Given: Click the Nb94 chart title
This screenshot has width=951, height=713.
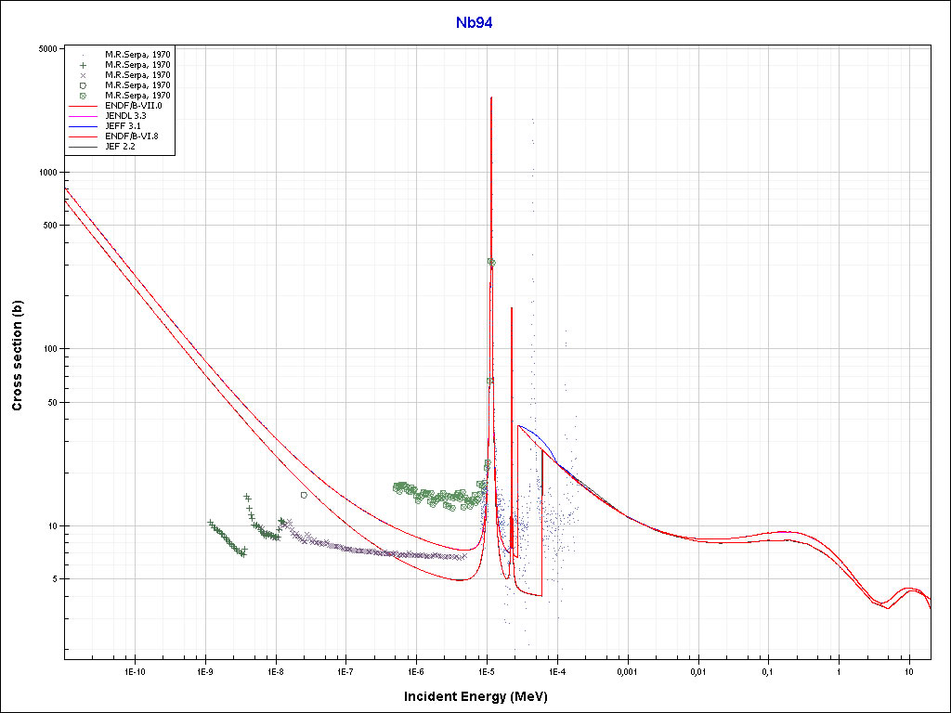Looking at the screenshot, I should pyautogui.click(x=474, y=23).
